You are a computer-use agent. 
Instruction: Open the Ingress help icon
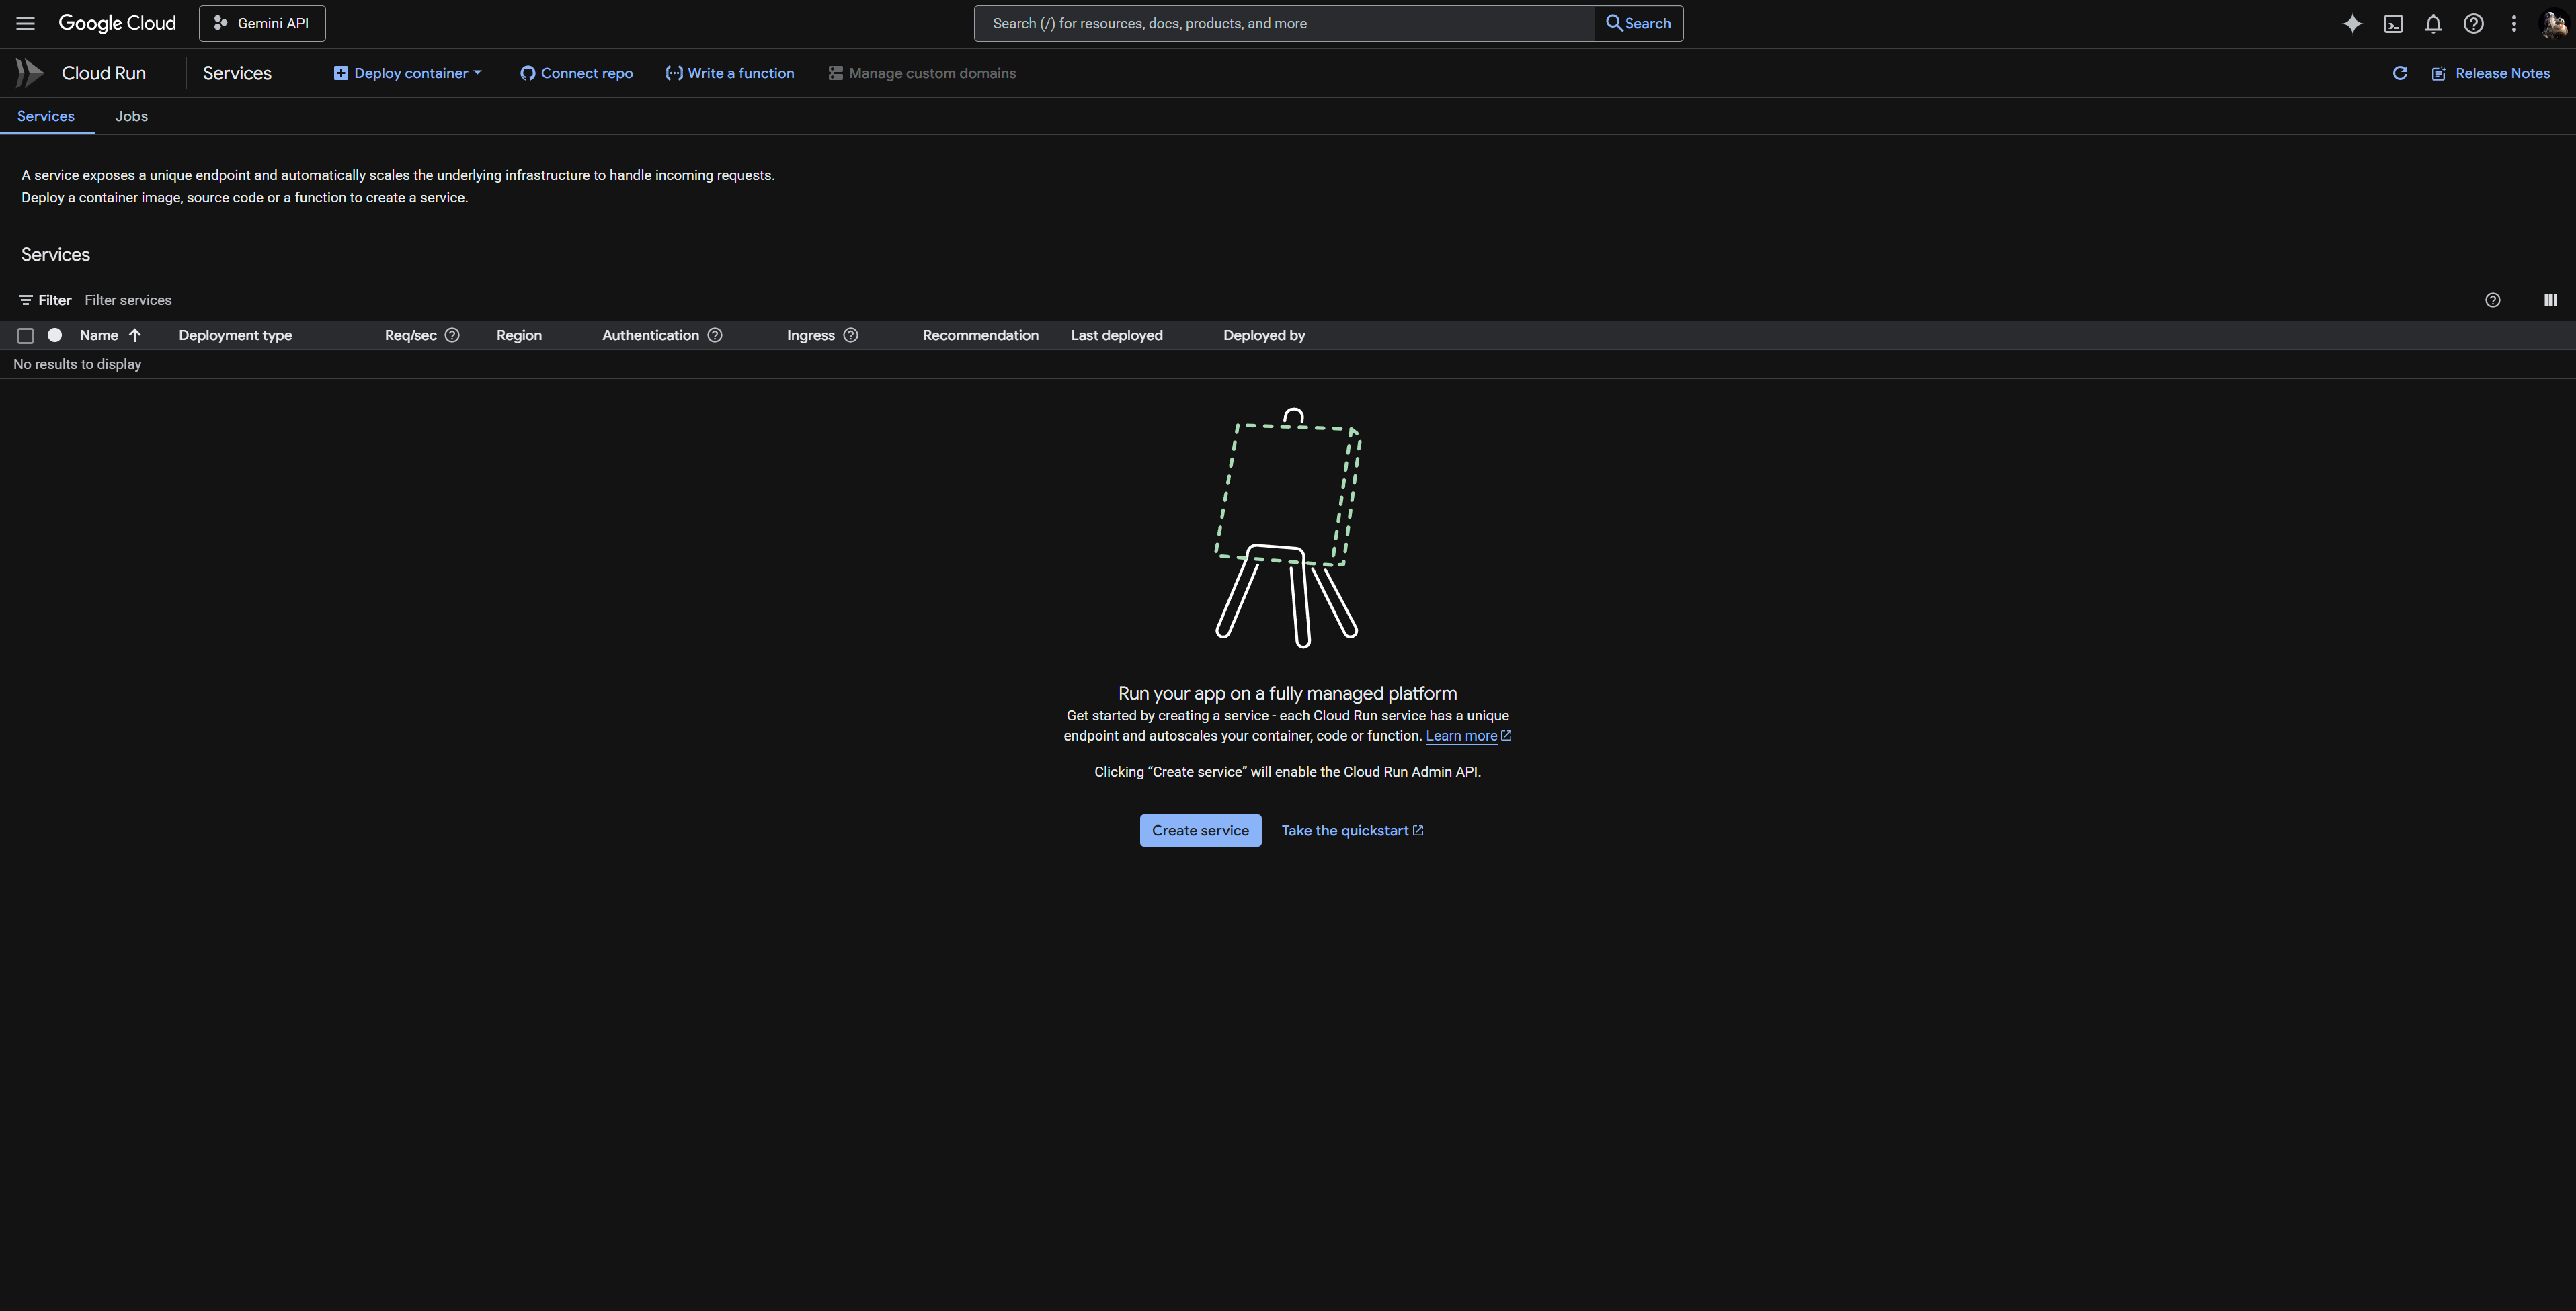click(851, 335)
